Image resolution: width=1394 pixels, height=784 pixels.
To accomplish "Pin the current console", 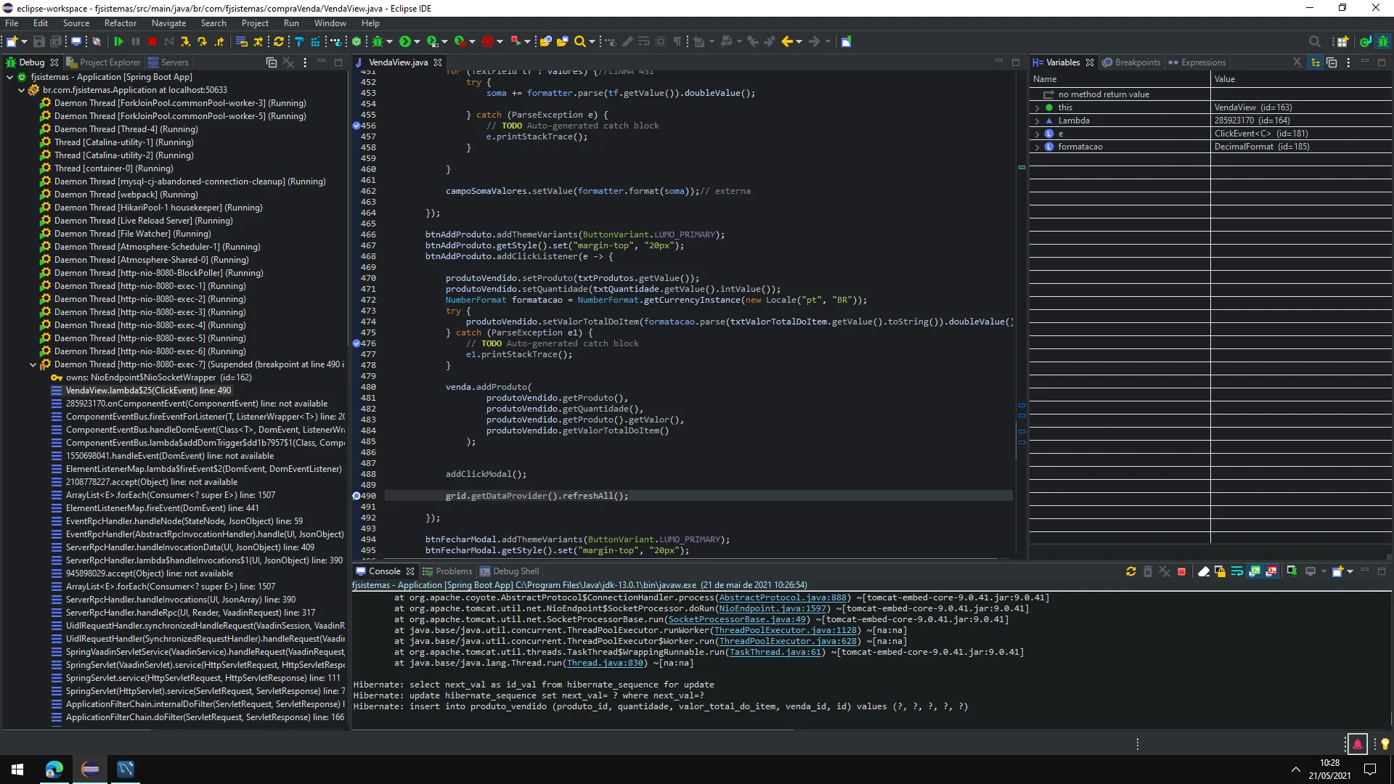I will coord(1292,572).
